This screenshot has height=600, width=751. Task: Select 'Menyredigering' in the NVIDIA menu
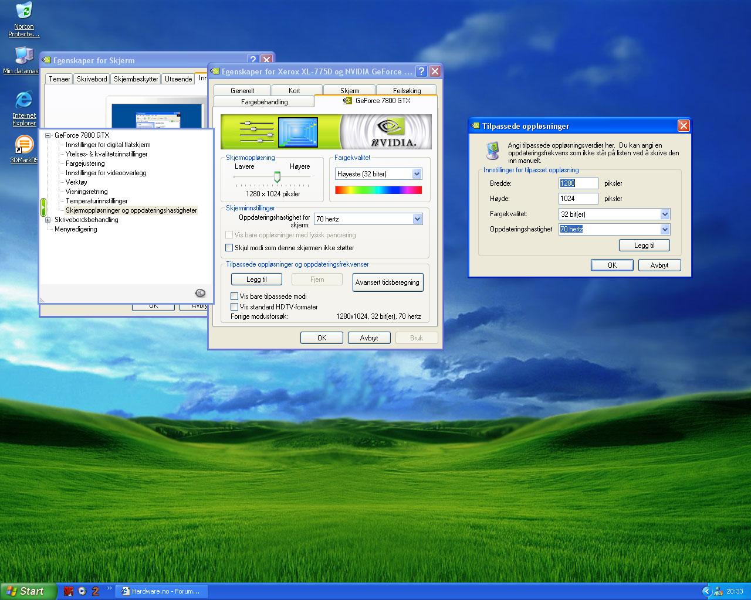tap(76, 229)
